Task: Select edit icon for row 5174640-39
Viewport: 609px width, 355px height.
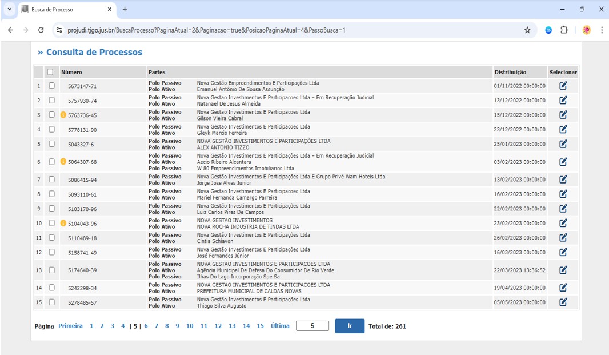Action: [563, 270]
